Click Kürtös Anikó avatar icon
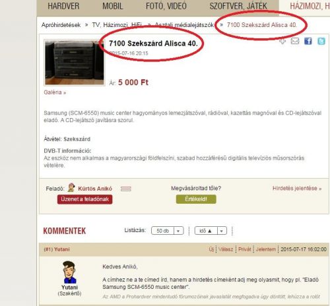The height and width of the screenshot is (306, 330). click(x=71, y=187)
